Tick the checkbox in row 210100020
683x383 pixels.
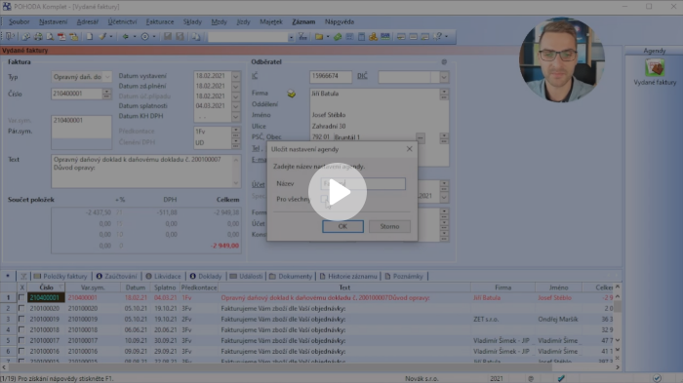[x=21, y=308]
